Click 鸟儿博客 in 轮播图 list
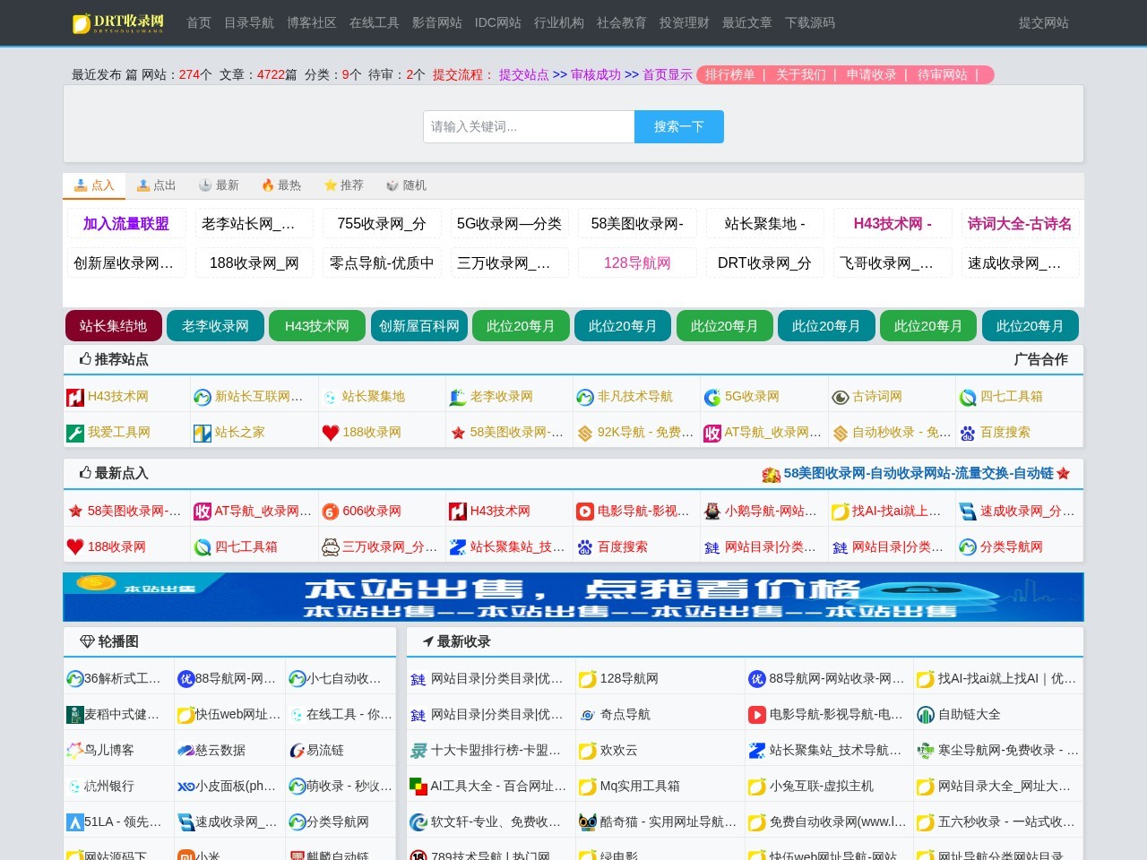 [109, 750]
